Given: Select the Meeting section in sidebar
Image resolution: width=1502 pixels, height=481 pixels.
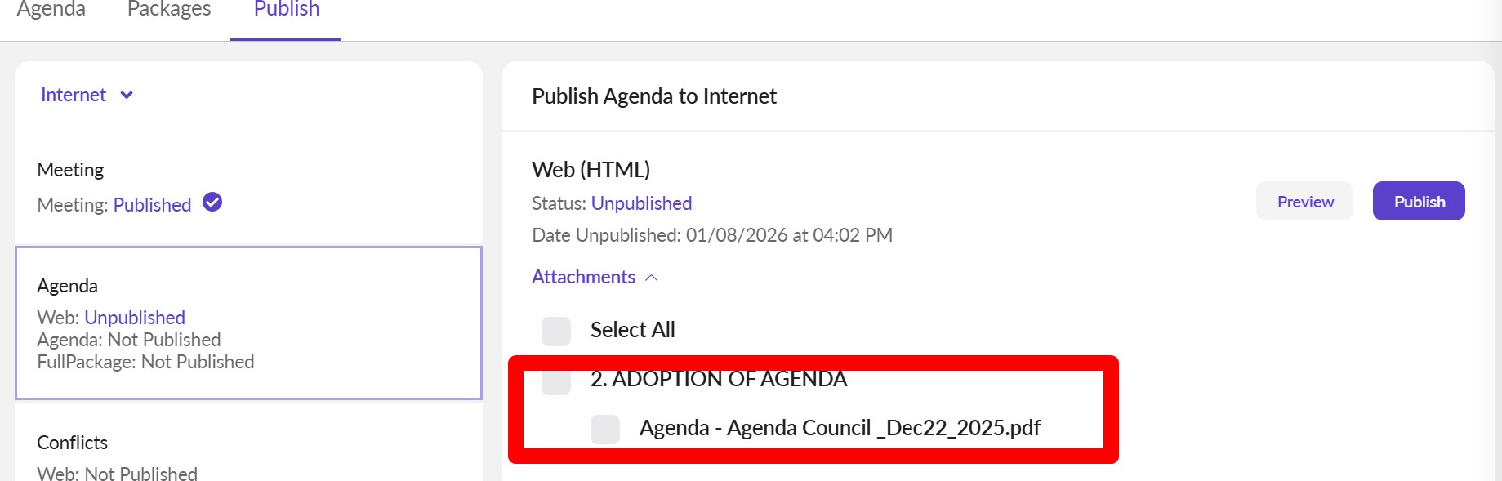Looking at the screenshot, I should tap(71, 170).
